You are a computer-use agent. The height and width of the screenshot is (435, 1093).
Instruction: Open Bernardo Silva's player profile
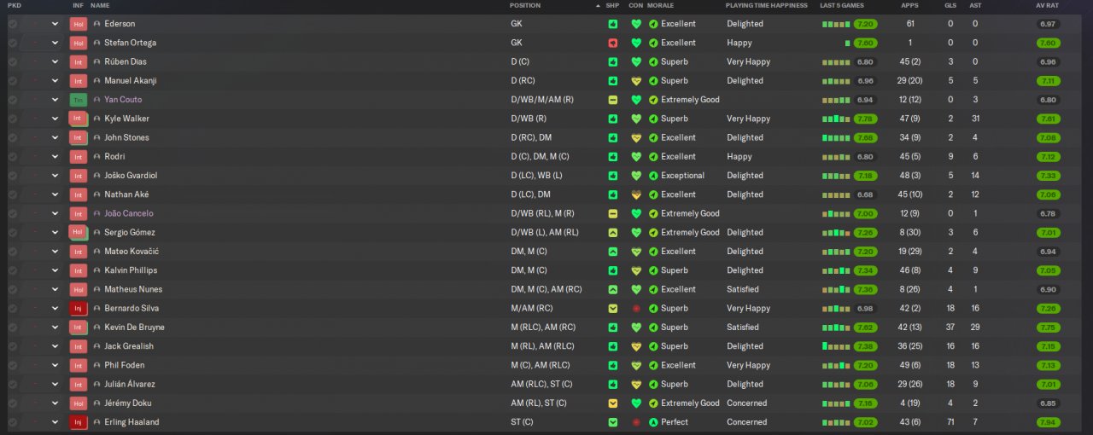click(x=132, y=308)
